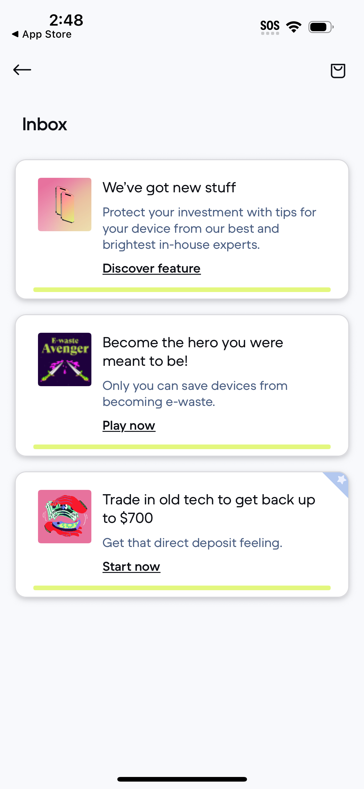
Task: Select Start now on the trade-in message
Action: [x=131, y=566]
